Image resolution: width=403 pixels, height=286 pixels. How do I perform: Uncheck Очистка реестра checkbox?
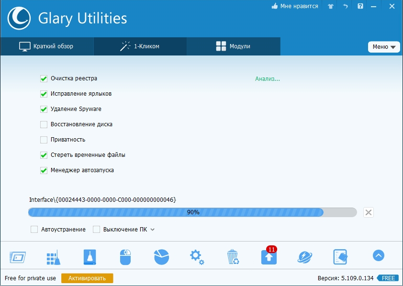click(x=44, y=78)
